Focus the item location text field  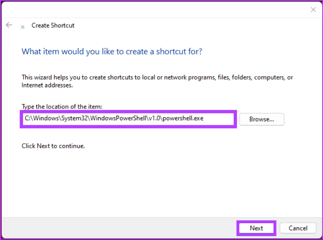[128, 119]
